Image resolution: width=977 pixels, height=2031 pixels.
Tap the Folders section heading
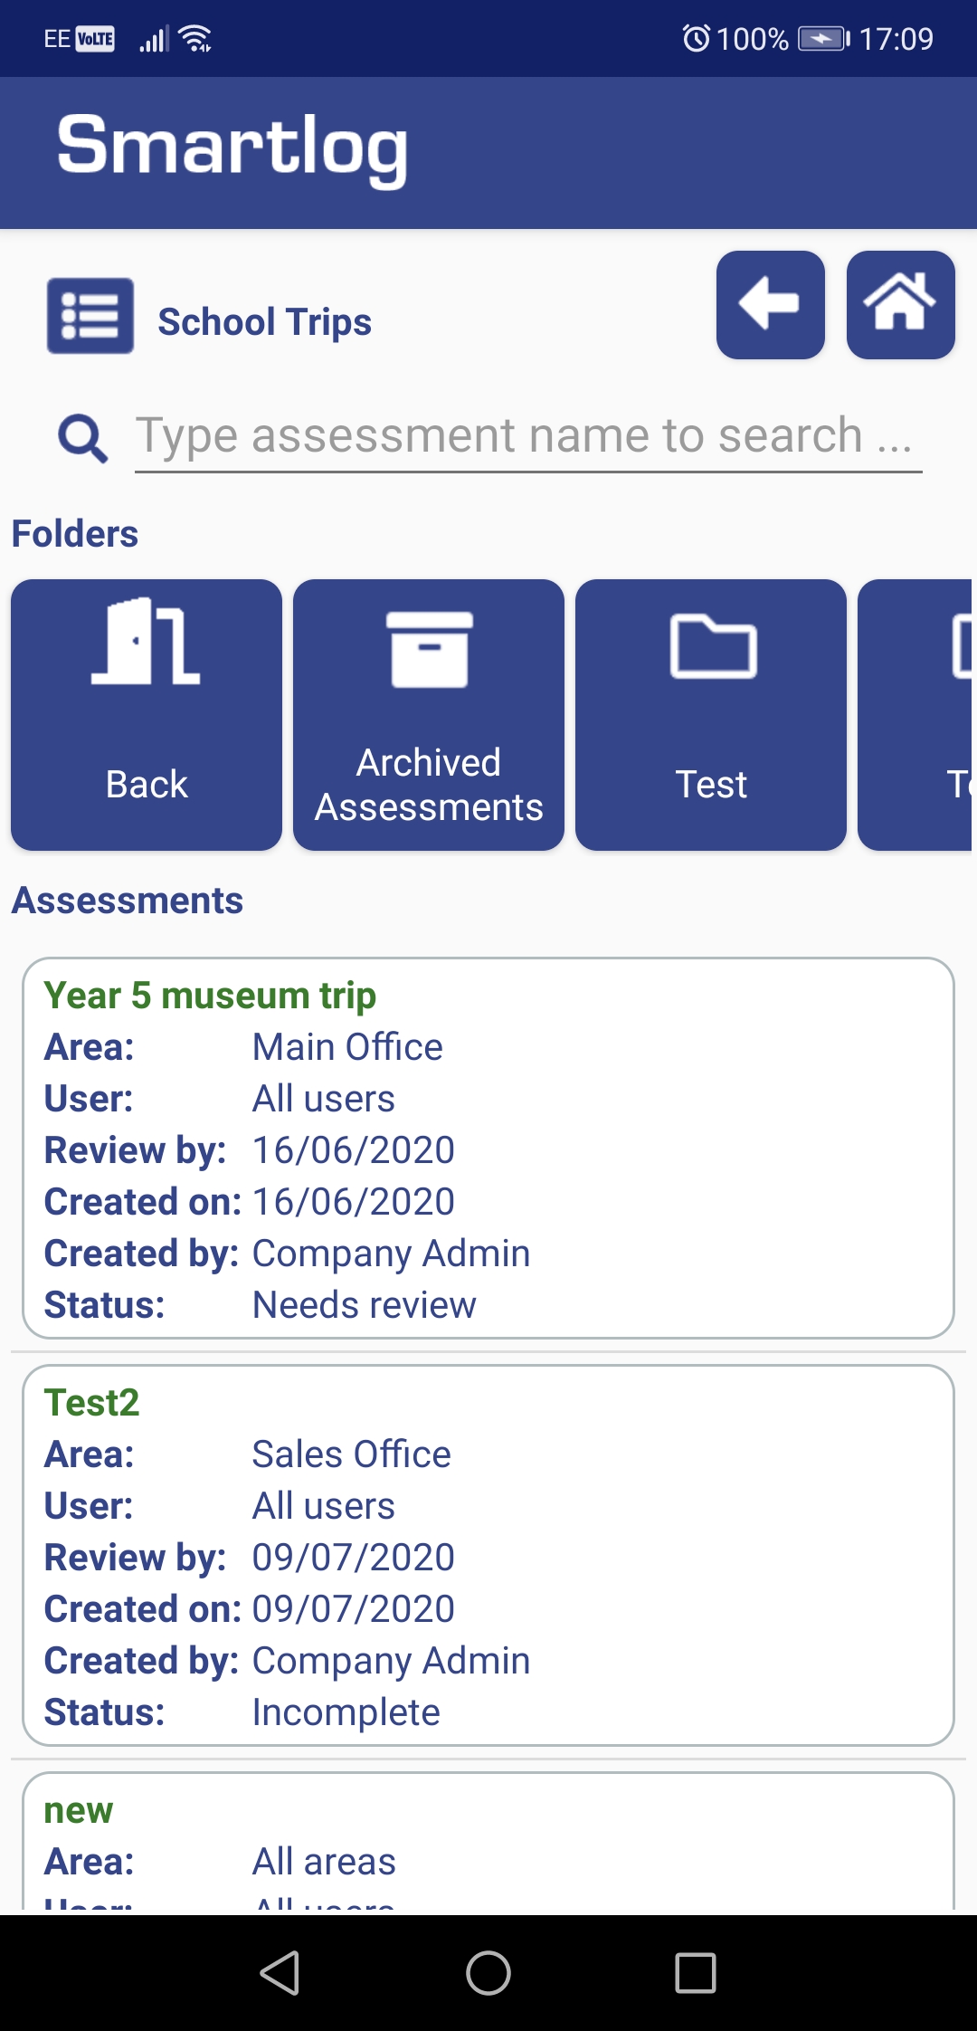coord(75,533)
